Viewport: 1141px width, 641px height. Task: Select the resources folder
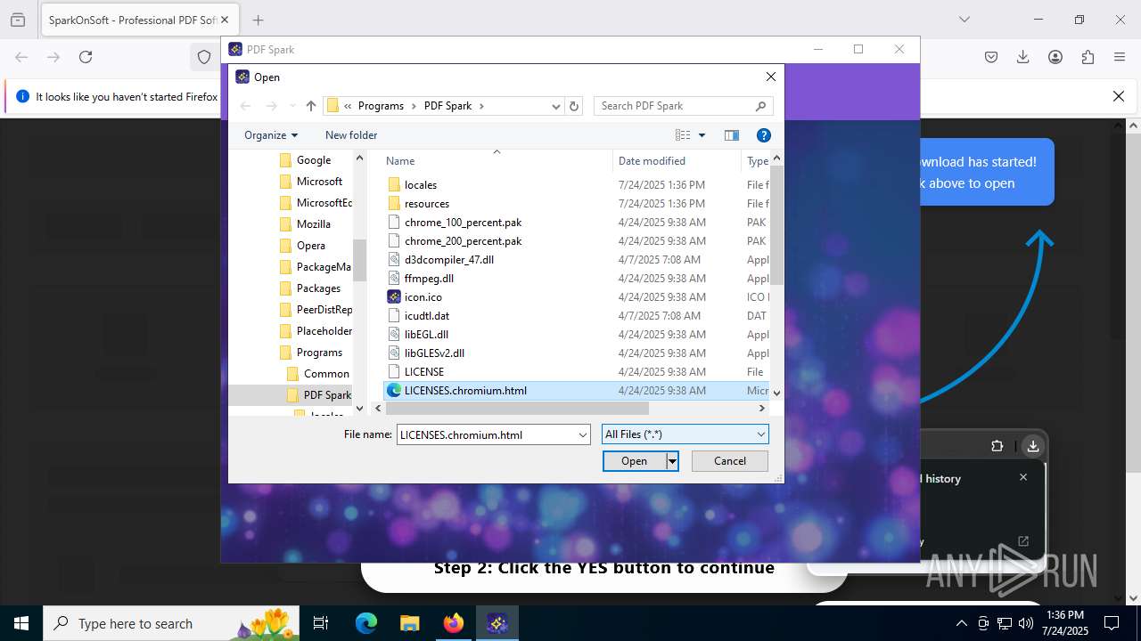[x=427, y=204]
